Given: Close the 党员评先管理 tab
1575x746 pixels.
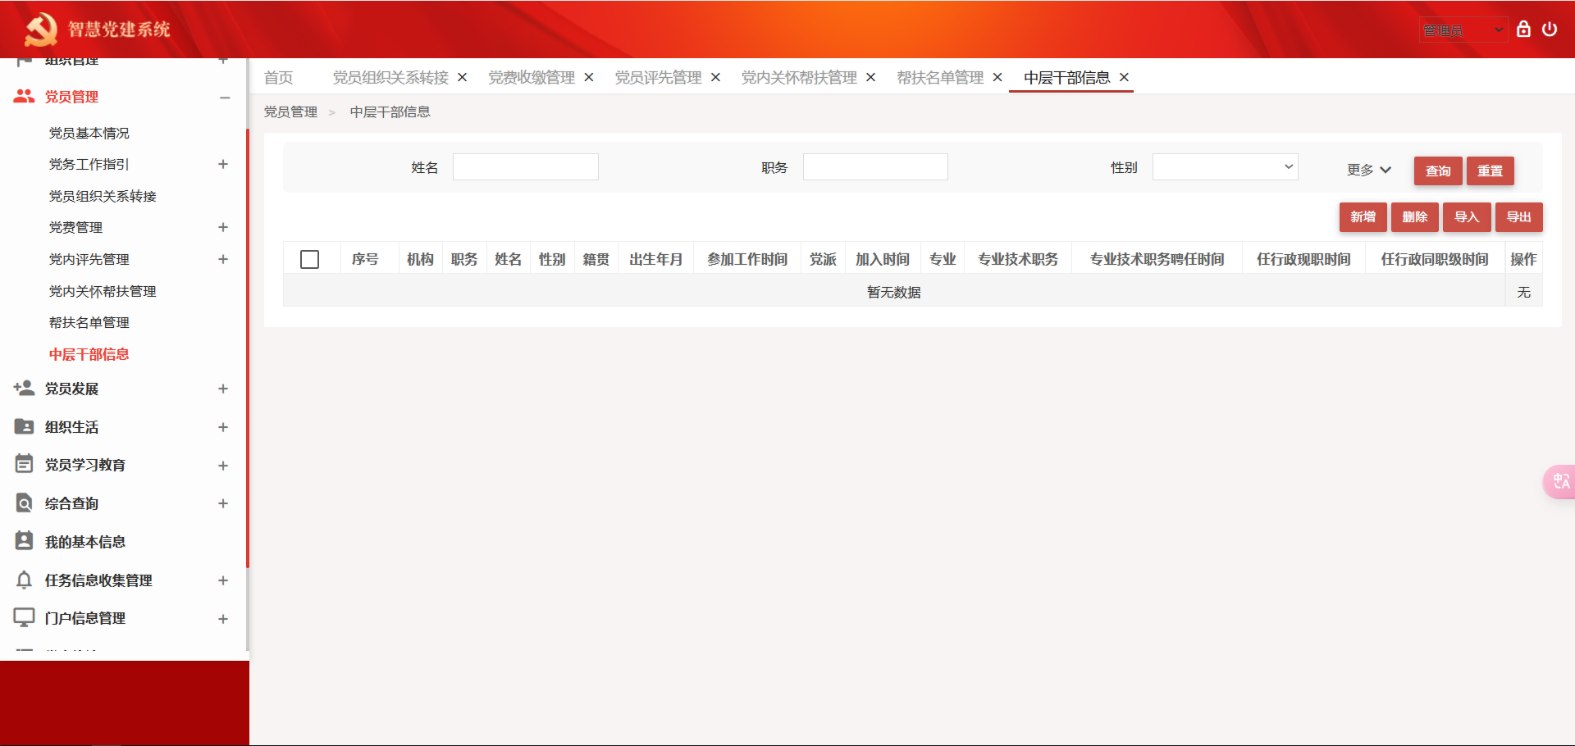Looking at the screenshot, I should pyautogui.click(x=715, y=77).
